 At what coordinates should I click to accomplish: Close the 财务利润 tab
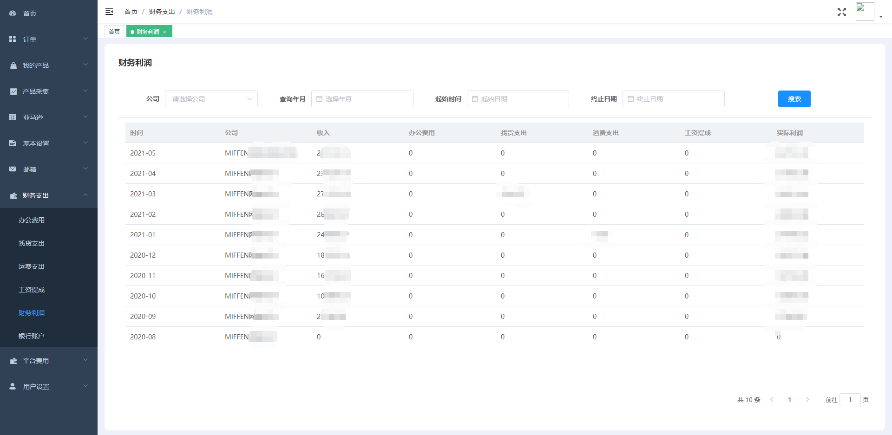164,32
